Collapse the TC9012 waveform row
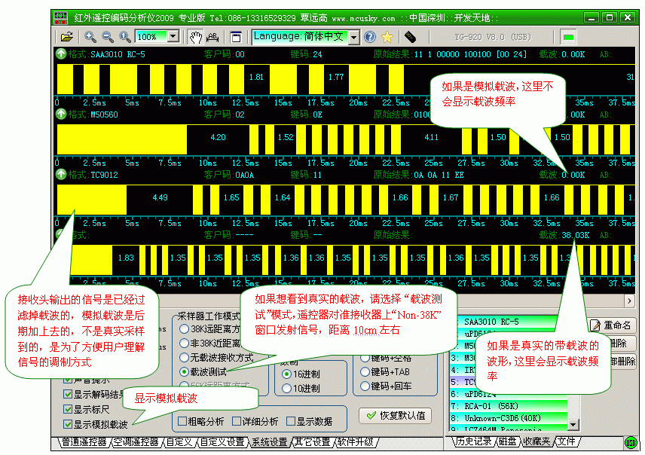The image size is (645, 455). click(x=61, y=175)
